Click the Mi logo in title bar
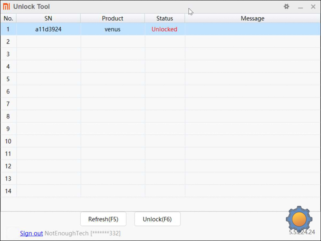The width and height of the screenshot is (321, 241). pos(6,6)
